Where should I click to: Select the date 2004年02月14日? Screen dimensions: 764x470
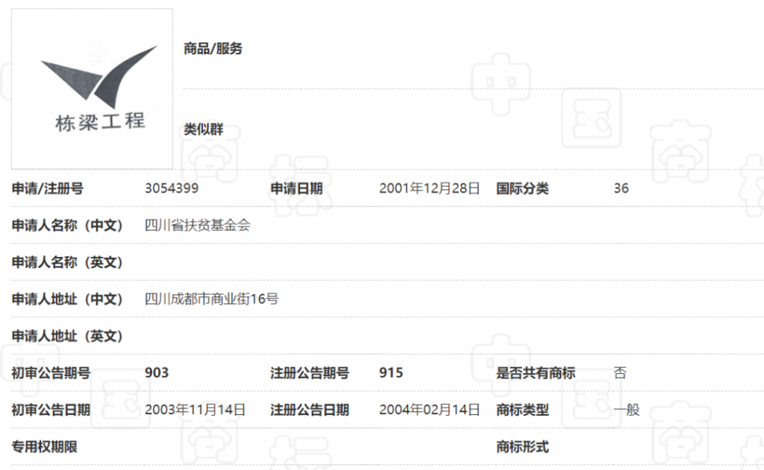[429, 410]
